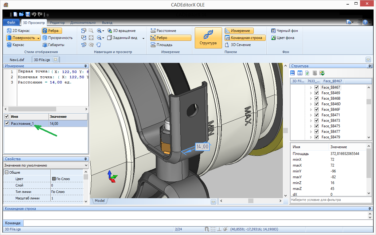376x235 pixels.
Task: Click the Save icon in quick access toolbar
Action: click(28, 14)
